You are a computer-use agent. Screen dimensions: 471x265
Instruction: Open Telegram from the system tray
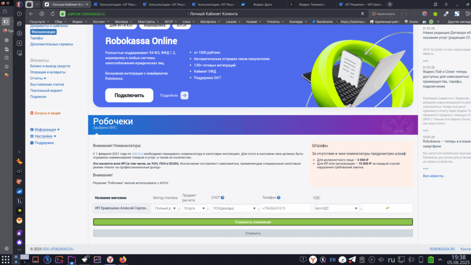coord(352,259)
